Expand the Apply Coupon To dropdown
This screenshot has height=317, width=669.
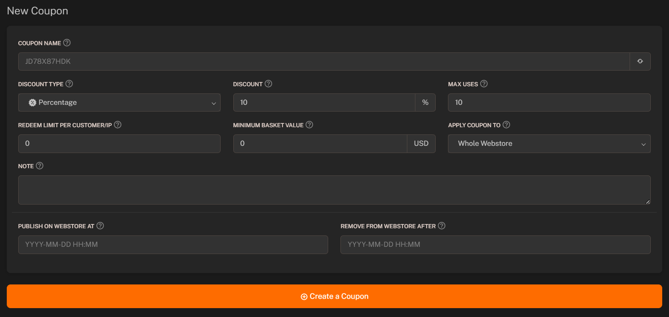pos(549,144)
